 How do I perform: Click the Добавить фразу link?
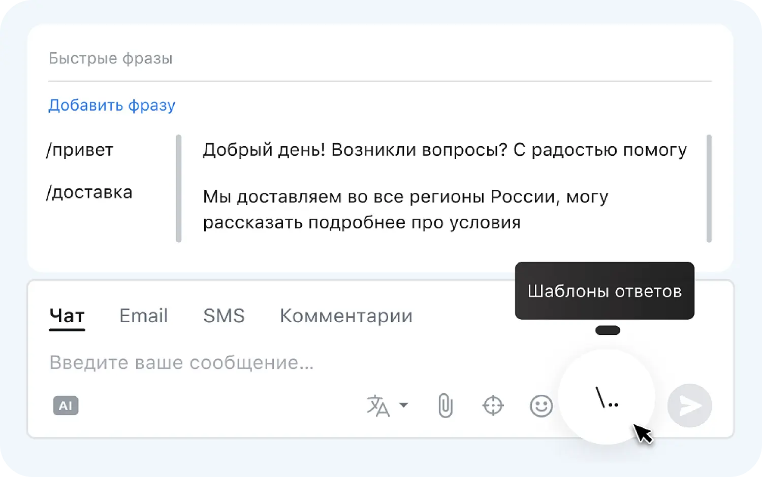pyautogui.click(x=112, y=105)
